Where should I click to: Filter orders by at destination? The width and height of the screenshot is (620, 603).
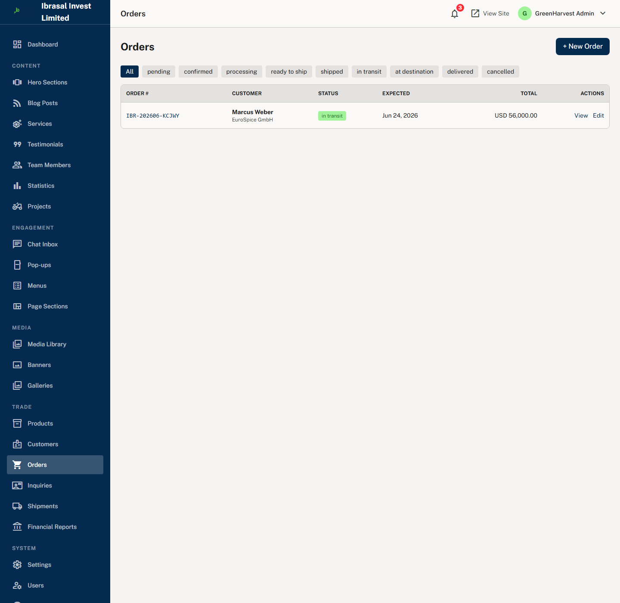click(414, 71)
